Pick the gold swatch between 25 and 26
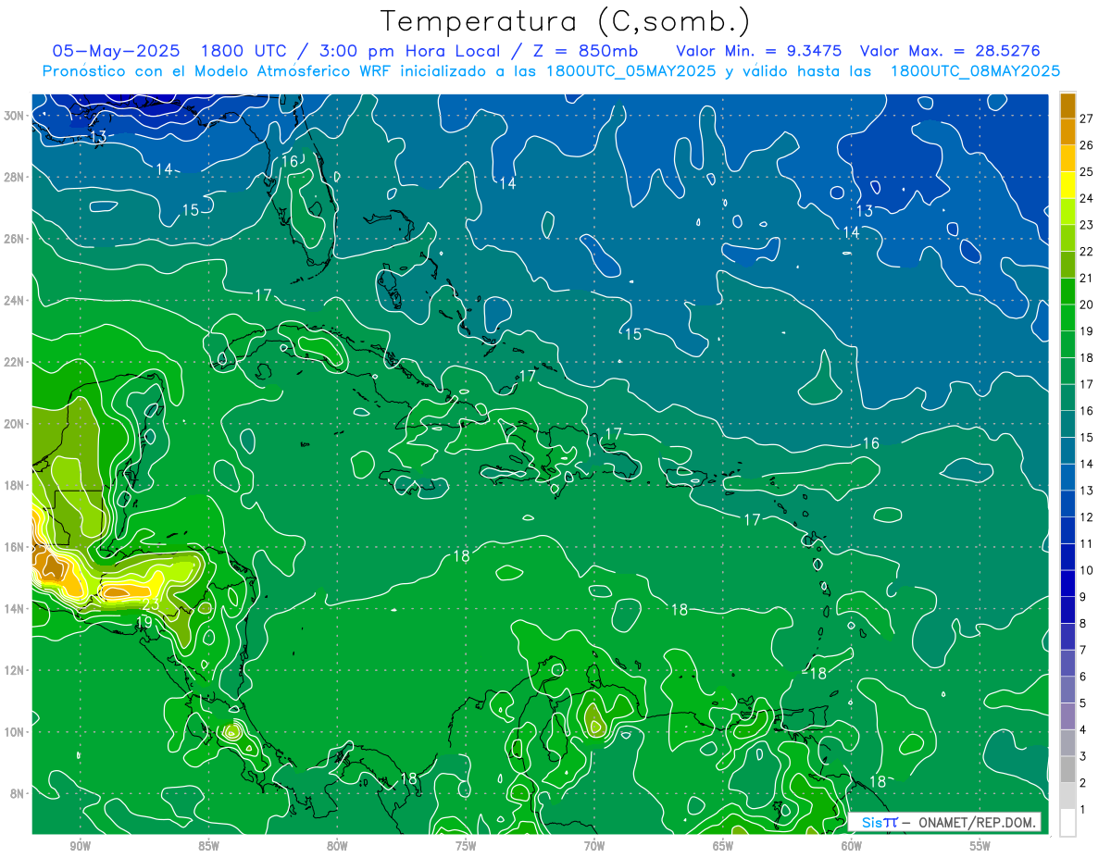 (1067, 158)
